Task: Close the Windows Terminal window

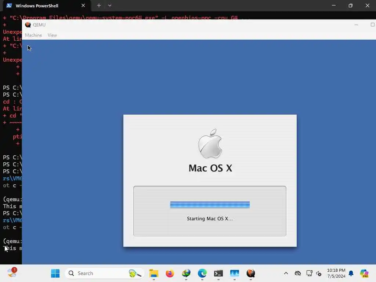Action: (367, 6)
